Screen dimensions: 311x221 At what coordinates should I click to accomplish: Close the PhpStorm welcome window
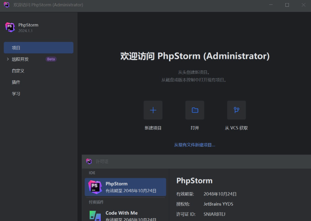pos(303,5)
